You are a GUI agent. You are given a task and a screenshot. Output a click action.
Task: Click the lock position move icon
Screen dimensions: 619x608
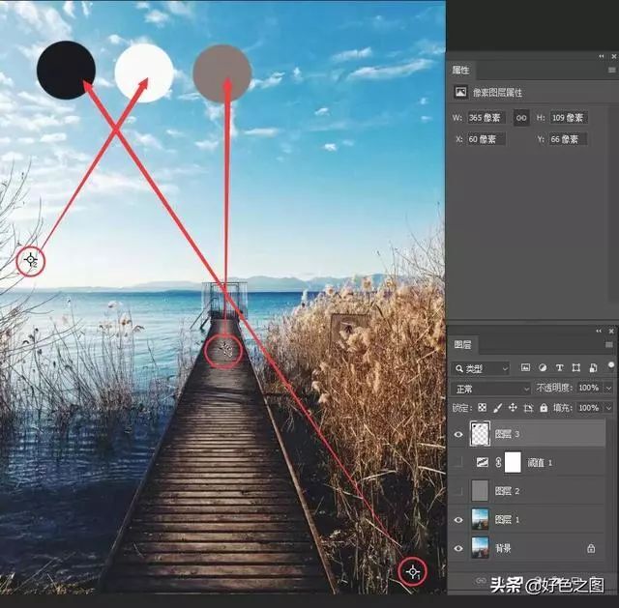click(513, 408)
